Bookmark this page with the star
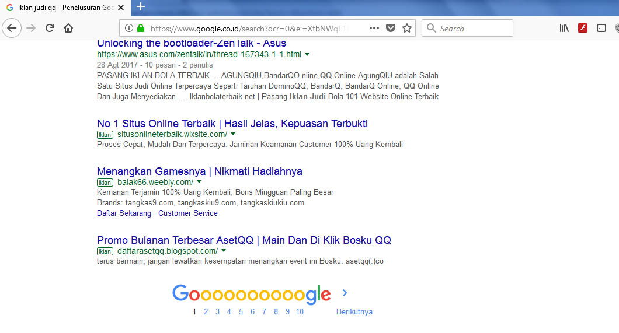The image size is (619, 333). coord(407,28)
